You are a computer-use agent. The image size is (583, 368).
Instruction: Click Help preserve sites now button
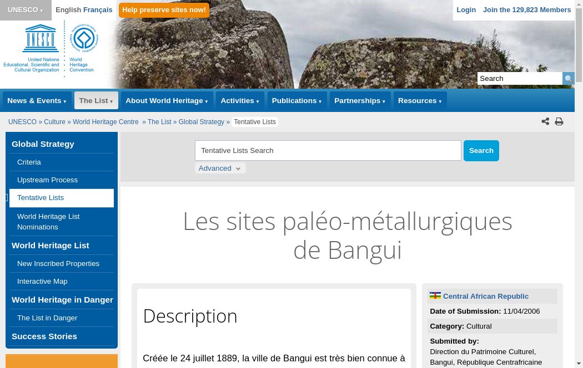pos(164,10)
